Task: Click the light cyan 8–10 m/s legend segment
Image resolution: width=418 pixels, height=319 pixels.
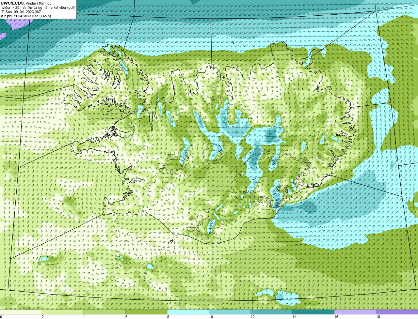Action: tap(188, 312)
